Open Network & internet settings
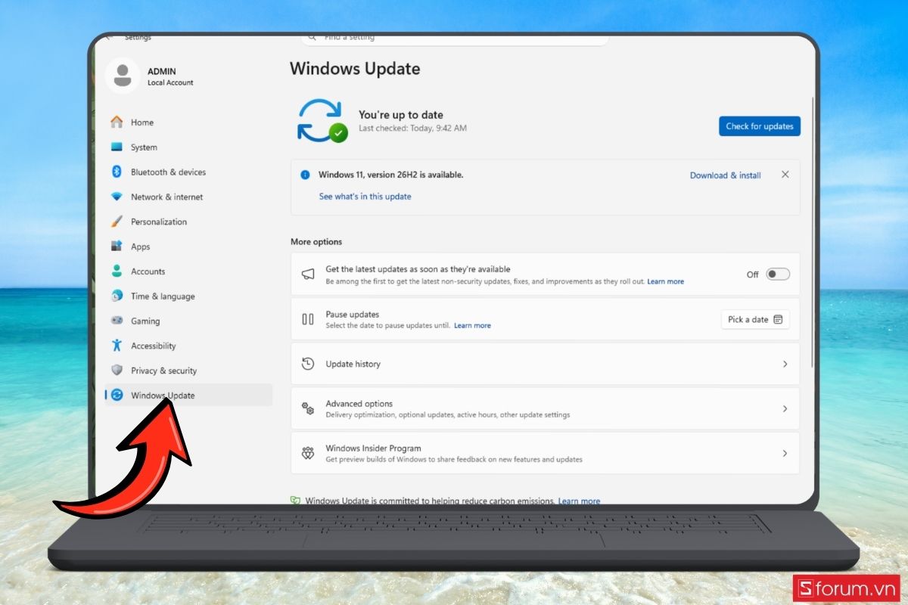908x605 pixels. point(188,197)
